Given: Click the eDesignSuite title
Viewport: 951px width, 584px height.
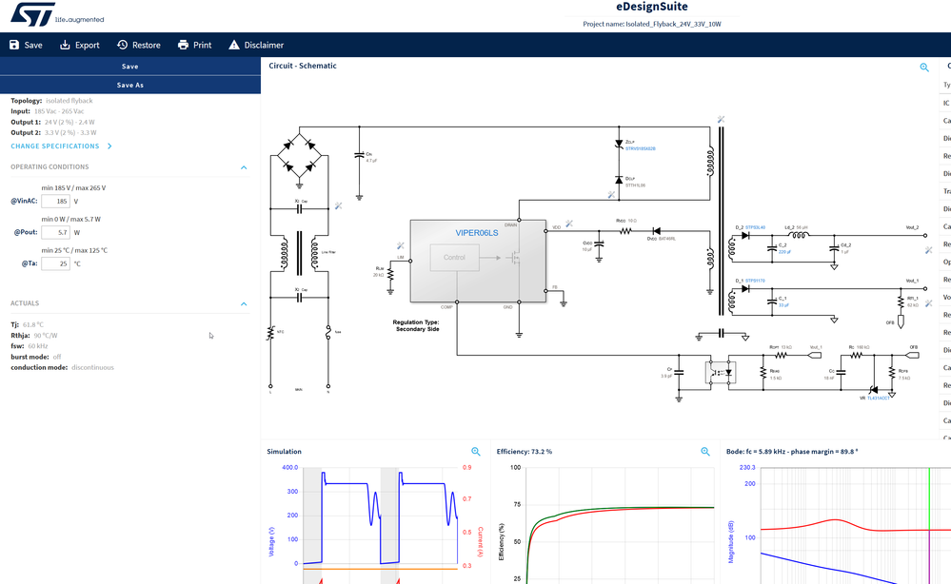Looking at the screenshot, I should click(x=652, y=7).
